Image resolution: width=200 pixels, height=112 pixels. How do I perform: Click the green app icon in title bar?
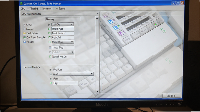(21, 3)
